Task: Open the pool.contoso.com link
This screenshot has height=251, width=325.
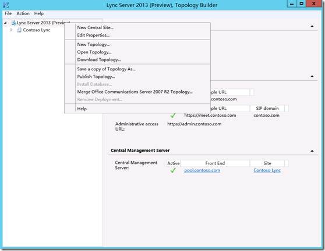Action: pyautogui.click(x=202, y=170)
